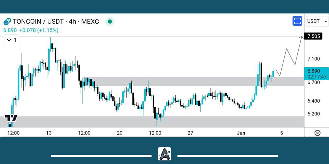Viewport: 329px width, 164px height.
Task: Click the TradingView logo on chart
Action: click(11, 118)
